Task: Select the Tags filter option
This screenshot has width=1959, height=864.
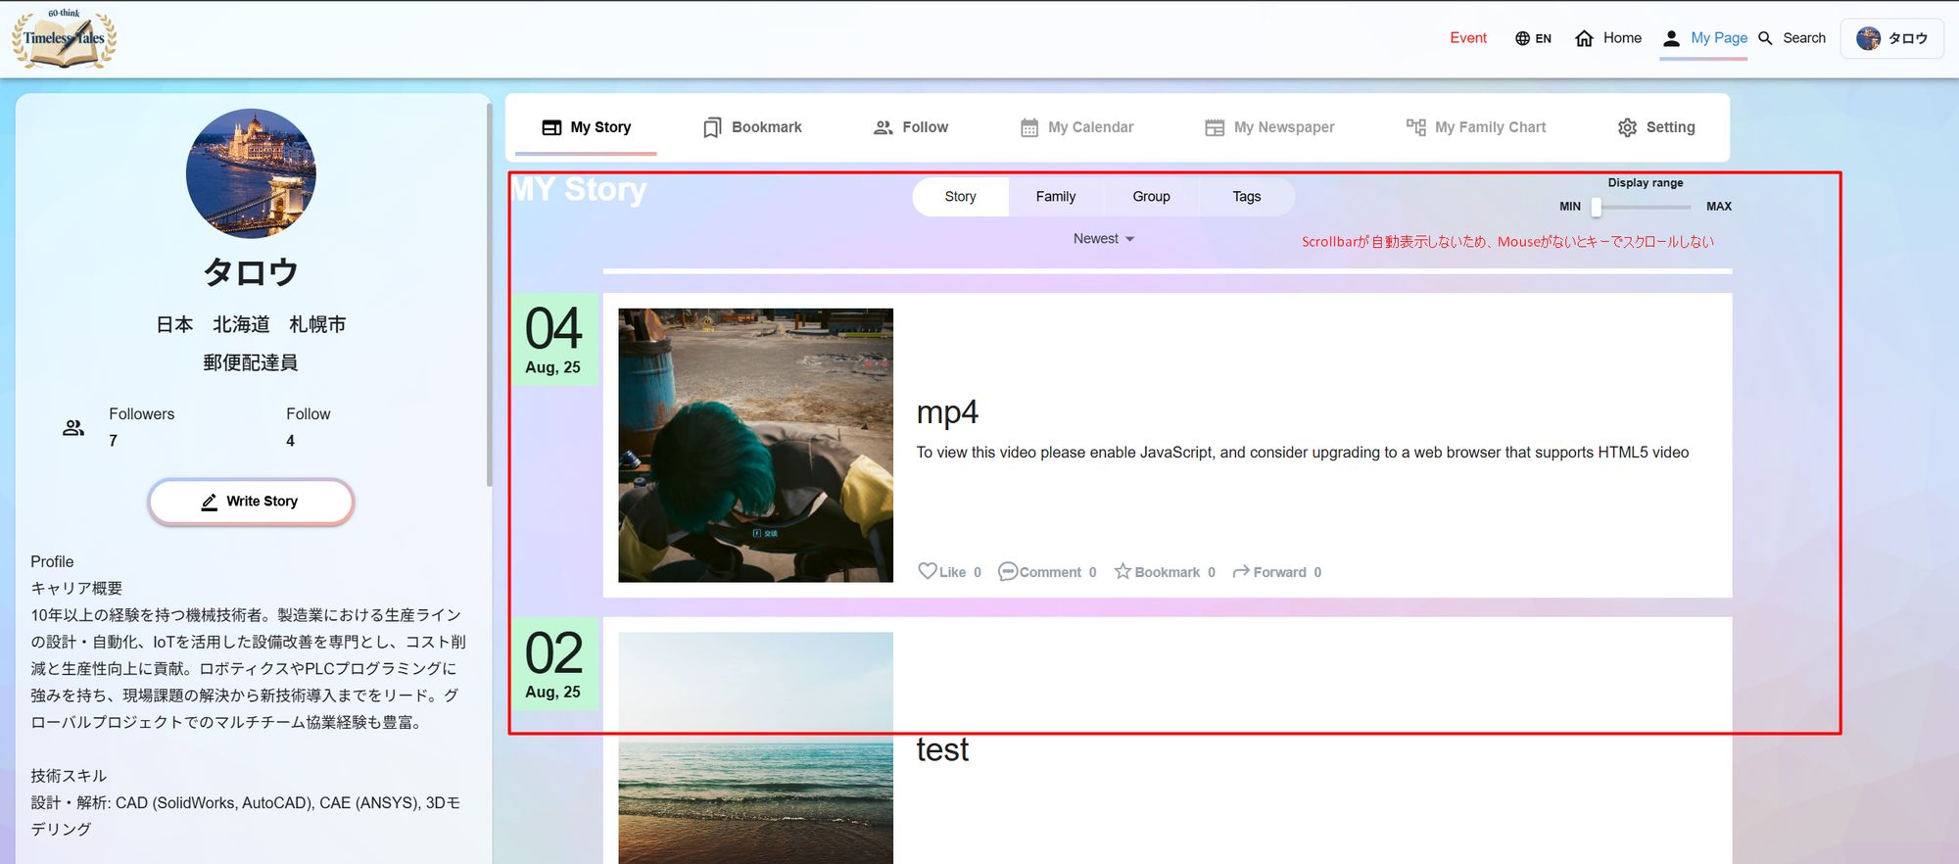Action: [1246, 197]
